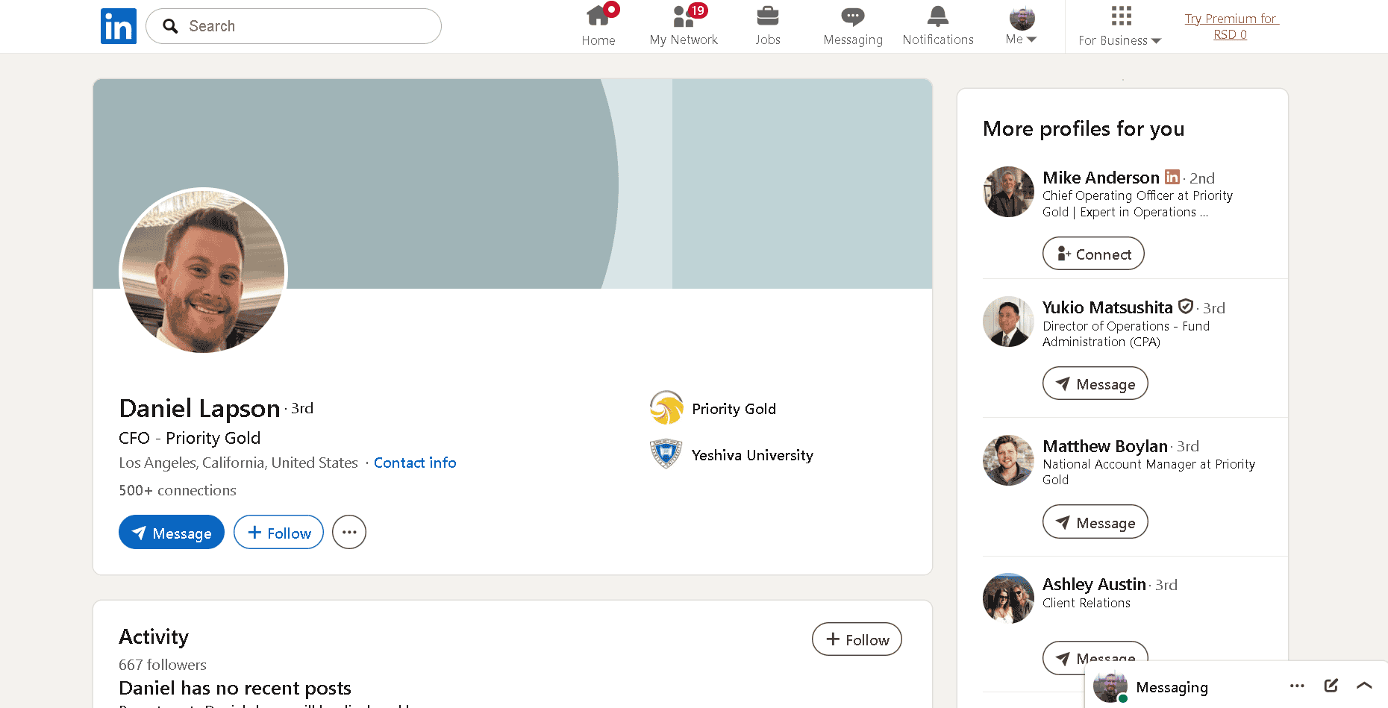Click the search magnifier icon
The width and height of the screenshot is (1388, 708).
pyautogui.click(x=171, y=26)
